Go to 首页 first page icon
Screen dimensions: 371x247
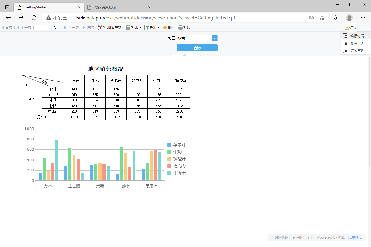(x=3, y=28)
